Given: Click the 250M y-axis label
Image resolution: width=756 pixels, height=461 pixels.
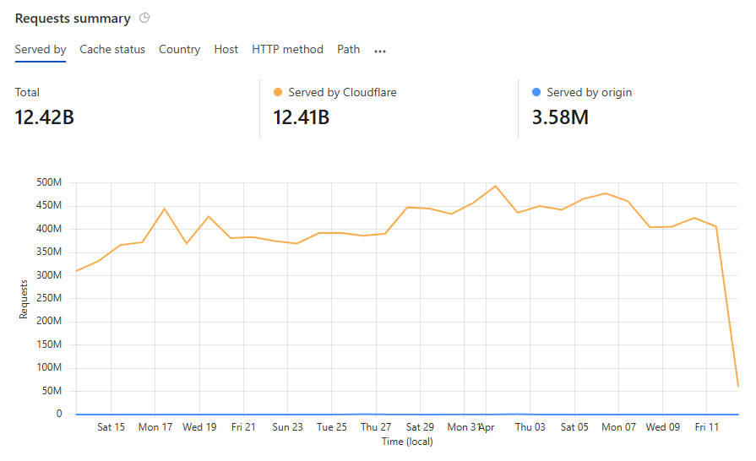Looking at the screenshot, I should (x=49, y=298).
